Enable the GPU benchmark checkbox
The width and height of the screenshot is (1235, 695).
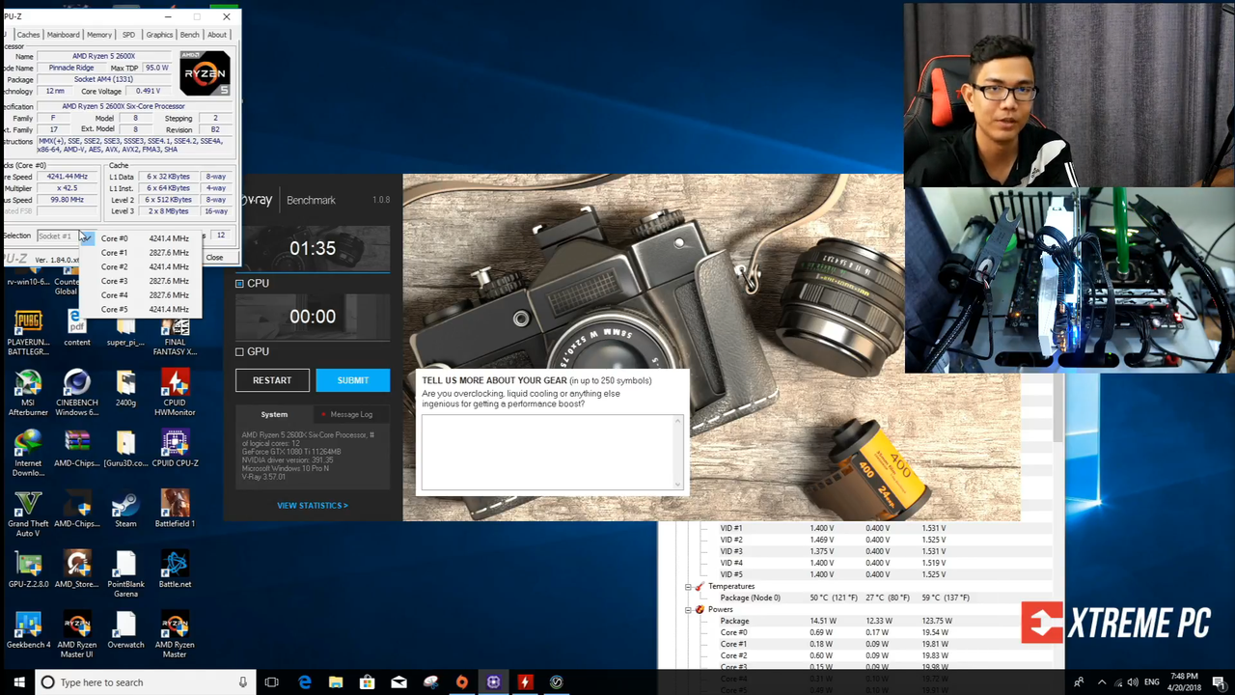[x=239, y=352]
